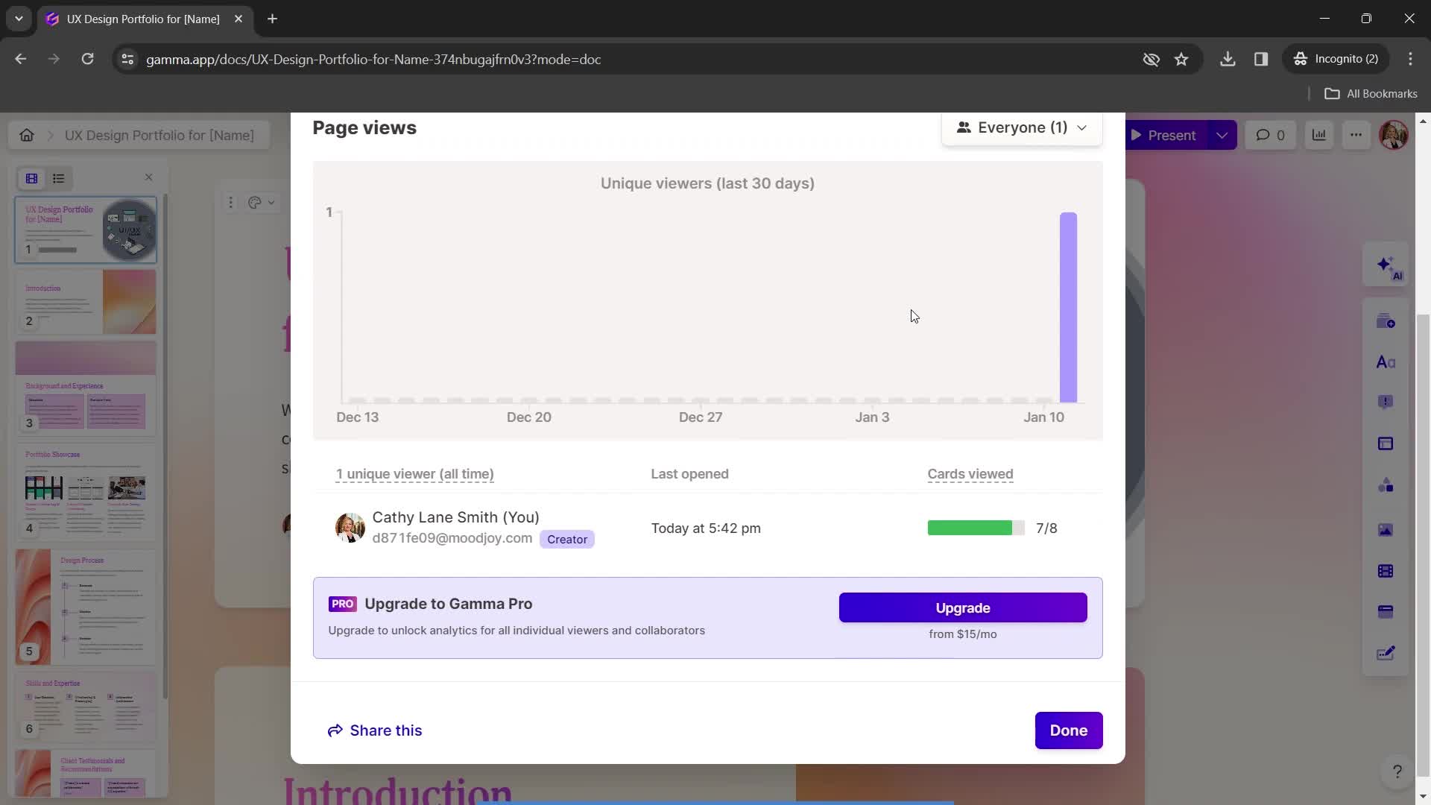
Task: Click the green cards viewed progress bar
Action: click(970, 528)
